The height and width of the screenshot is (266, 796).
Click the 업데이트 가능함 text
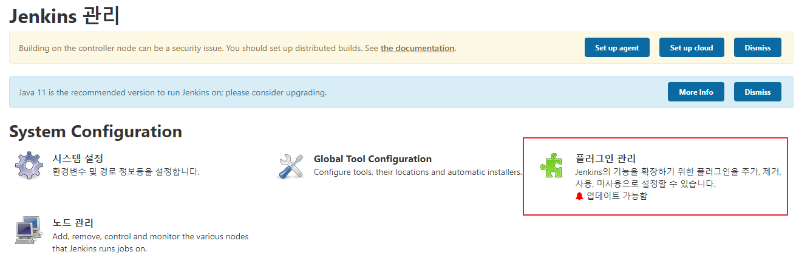(x=617, y=196)
